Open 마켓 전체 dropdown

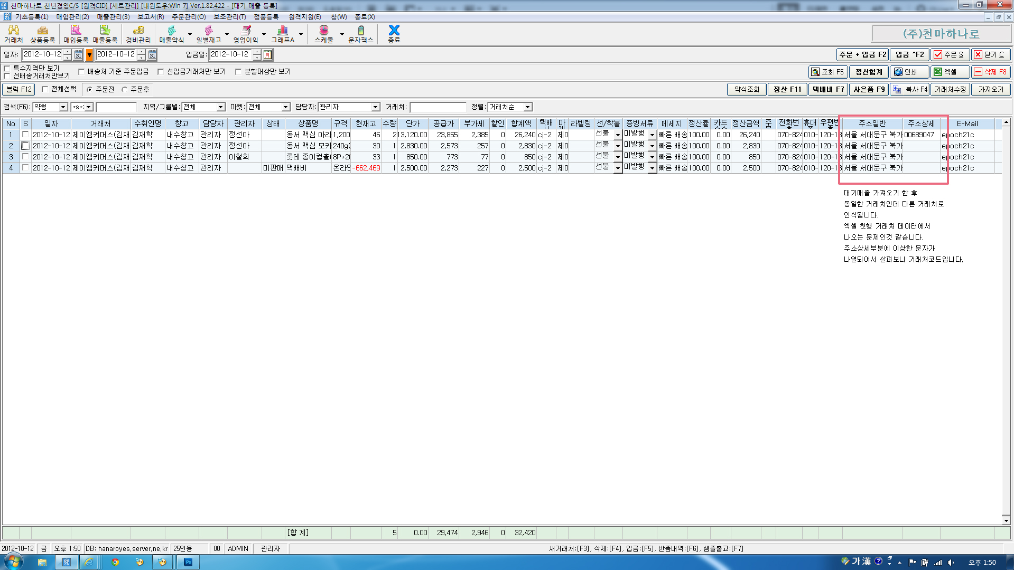(285, 107)
